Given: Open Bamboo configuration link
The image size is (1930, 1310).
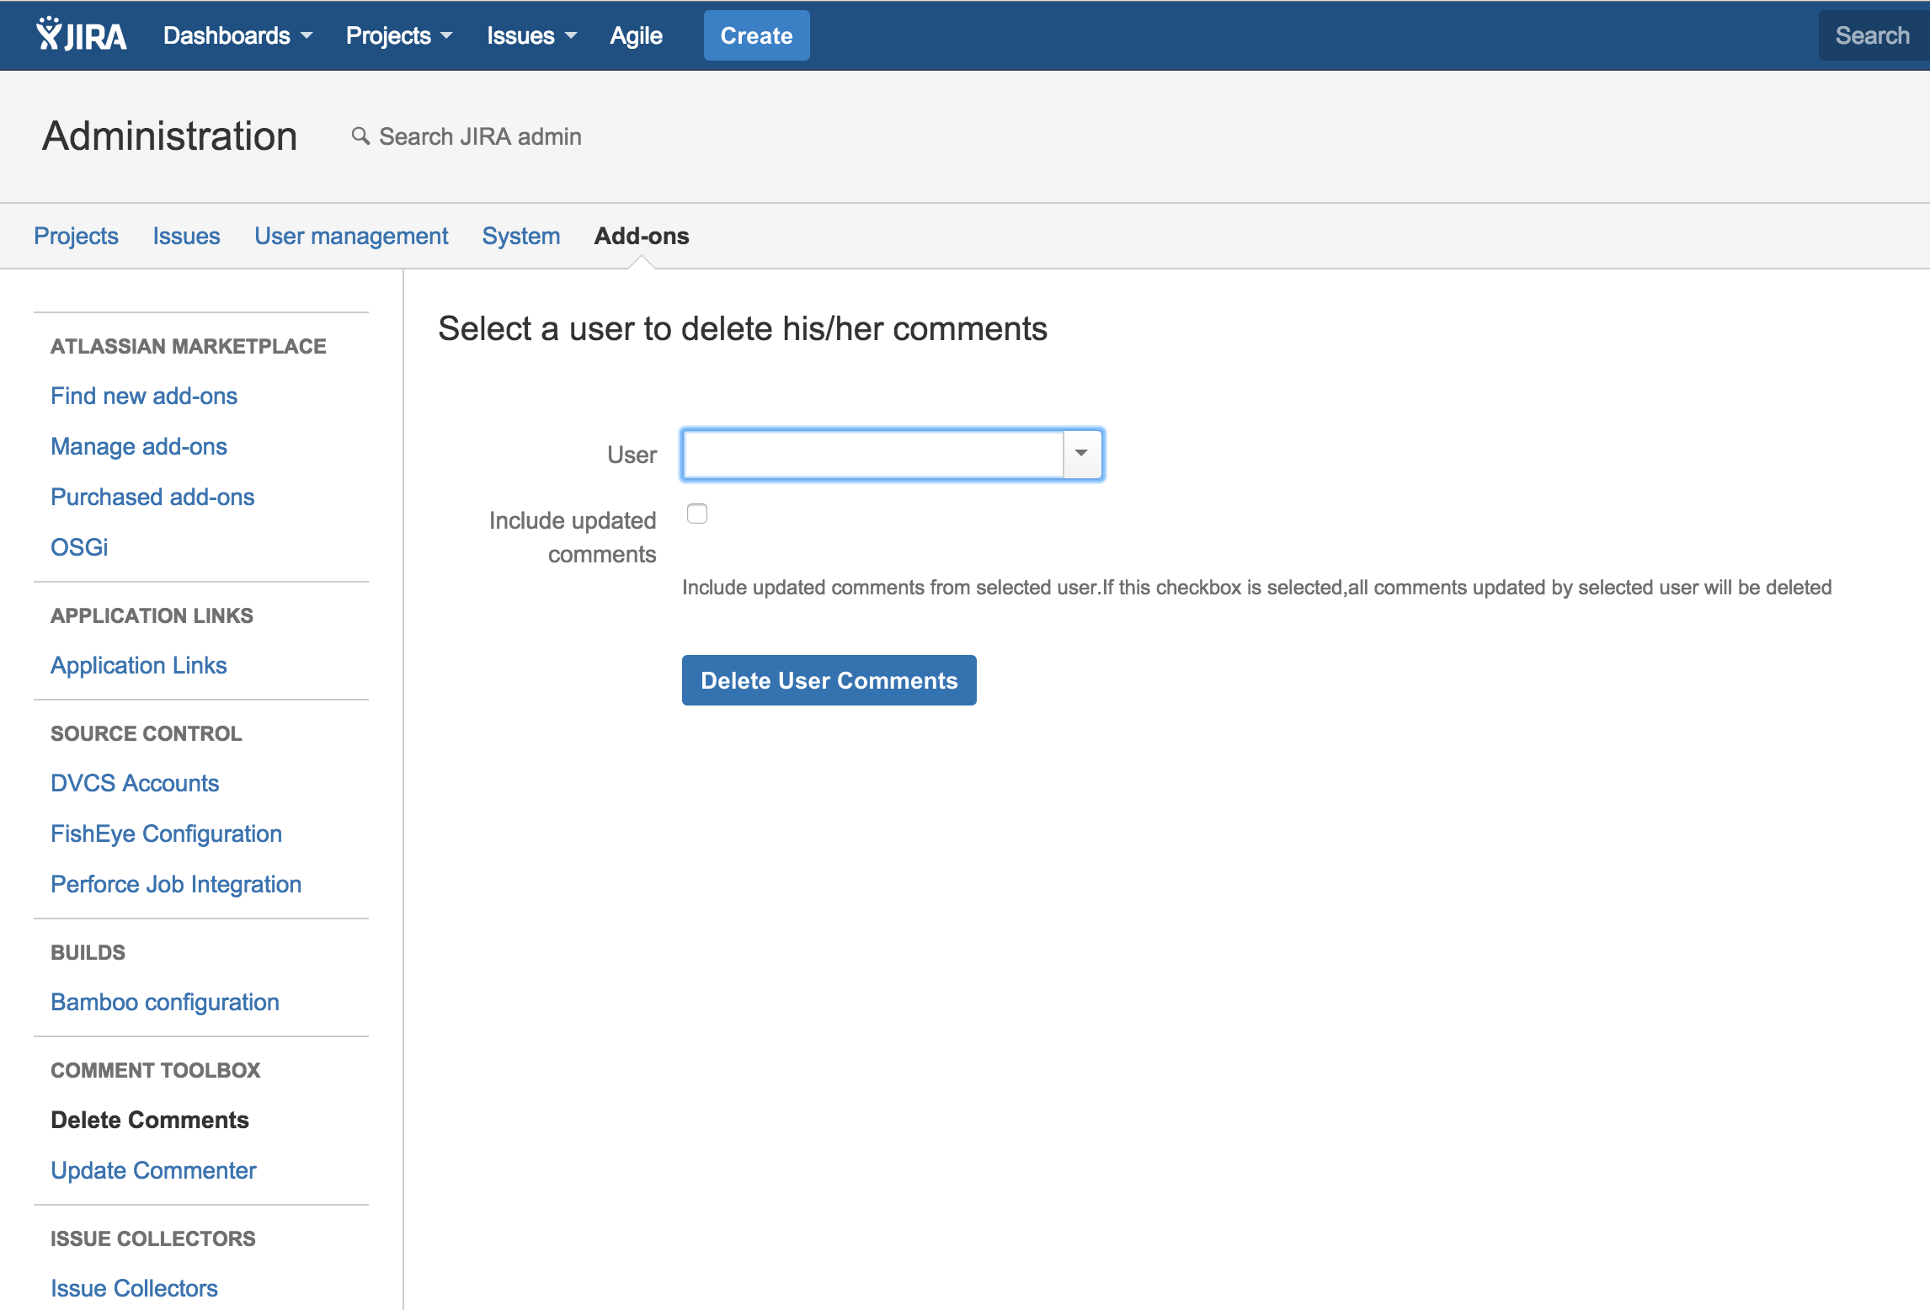Looking at the screenshot, I should point(165,1002).
